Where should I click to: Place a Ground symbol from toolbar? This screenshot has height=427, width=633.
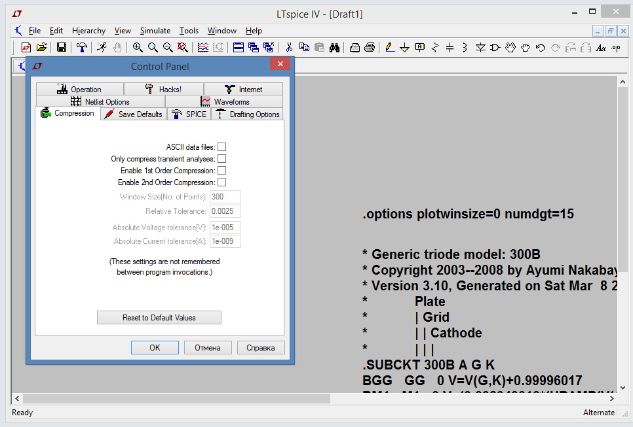click(404, 47)
